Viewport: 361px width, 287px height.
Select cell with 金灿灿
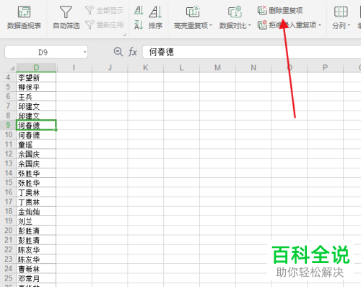(36, 211)
